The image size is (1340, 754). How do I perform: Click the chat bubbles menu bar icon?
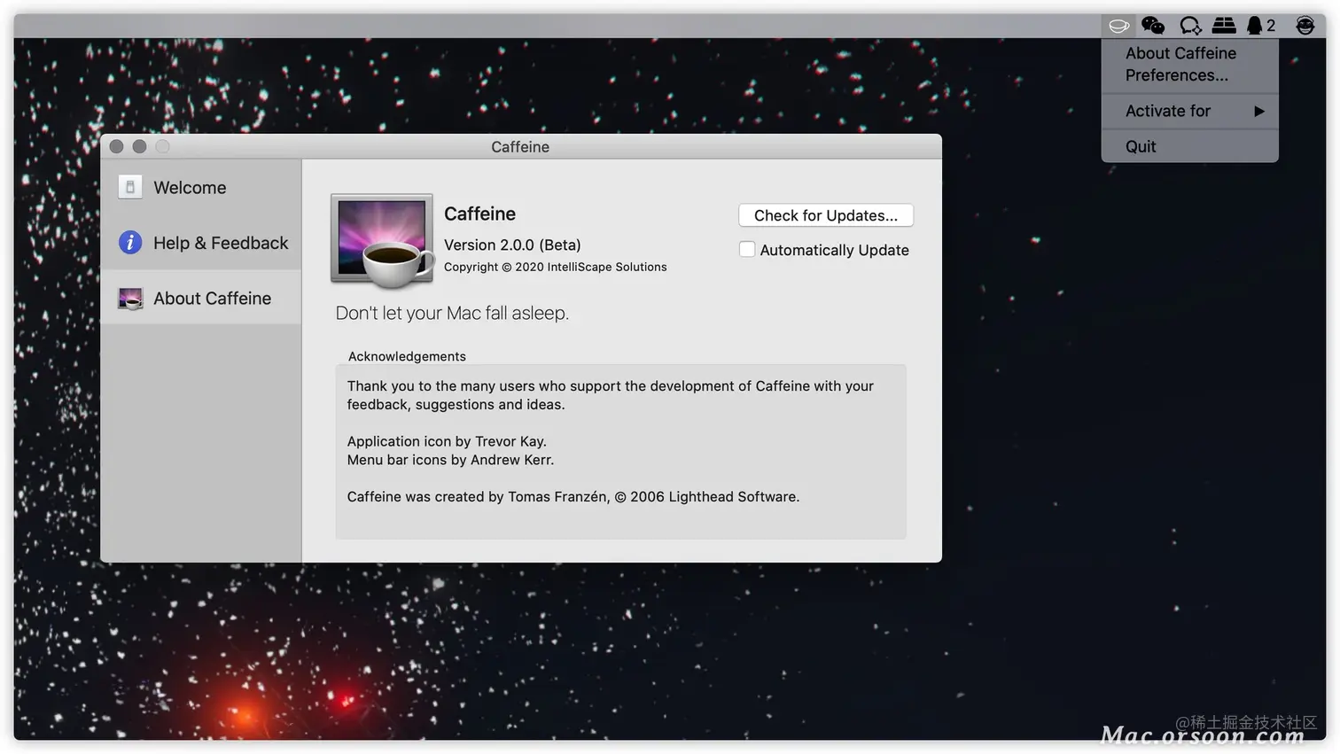[x=1190, y=26]
